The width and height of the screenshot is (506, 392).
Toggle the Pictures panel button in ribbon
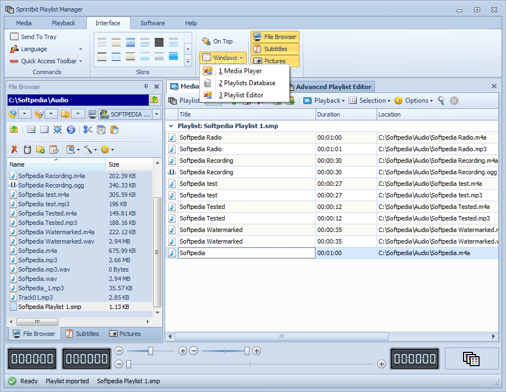[275, 61]
